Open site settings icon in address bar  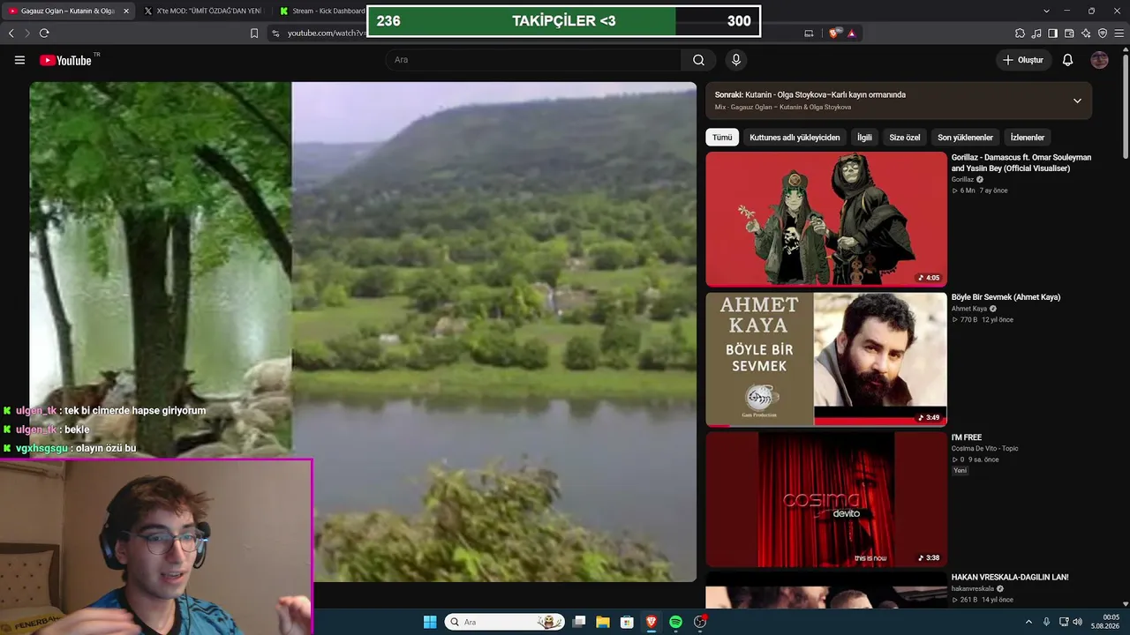pos(275,34)
